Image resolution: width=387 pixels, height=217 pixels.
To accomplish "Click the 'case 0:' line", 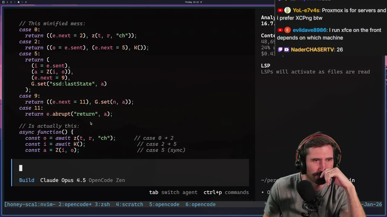I will pyautogui.click(x=30, y=30).
